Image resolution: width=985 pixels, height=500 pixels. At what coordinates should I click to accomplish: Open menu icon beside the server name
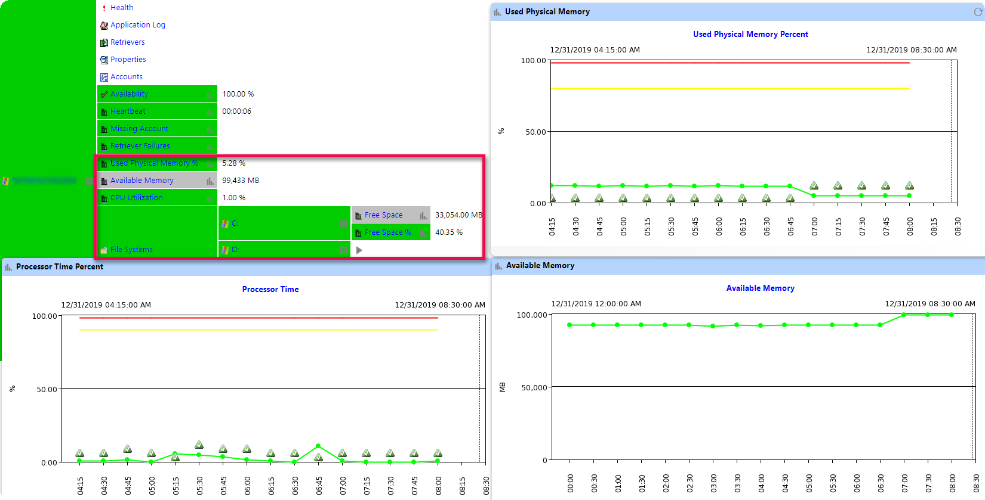[88, 181]
